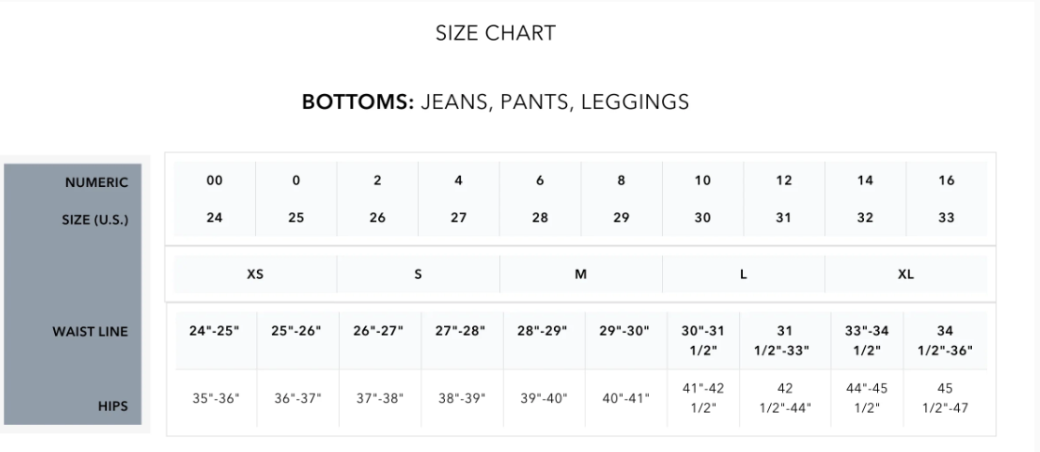Image resolution: width=1040 pixels, height=452 pixels.
Task: Click the NUMERIC row label
Action: tap(96, 182)
